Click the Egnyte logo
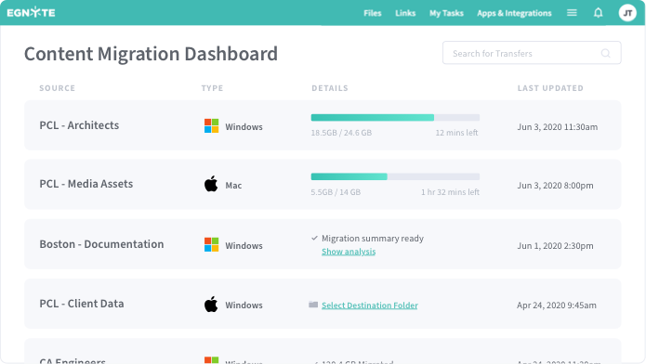Screen dimensions: 646x364 [x=31, y=12]
